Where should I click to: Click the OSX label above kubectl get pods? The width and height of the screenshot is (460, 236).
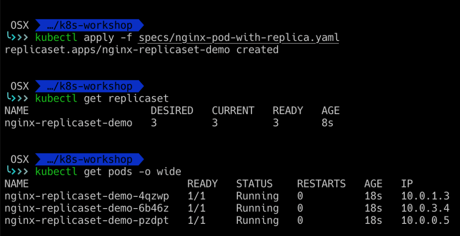click(x=19, y=160)
